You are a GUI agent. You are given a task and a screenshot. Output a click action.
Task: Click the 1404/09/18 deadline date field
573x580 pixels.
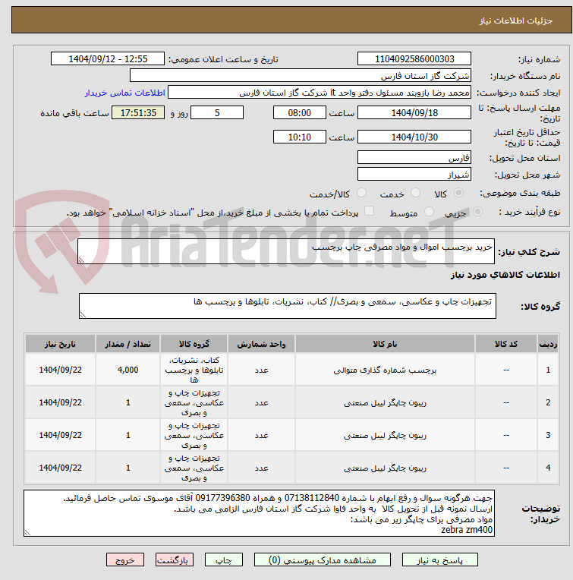pos(414,112)
